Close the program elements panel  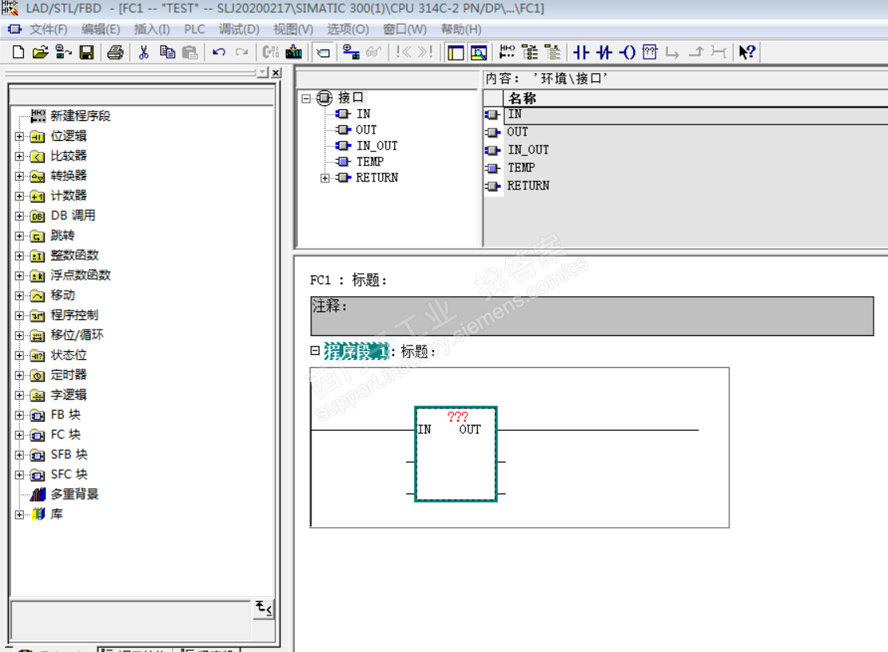click(x=276, y=72)
